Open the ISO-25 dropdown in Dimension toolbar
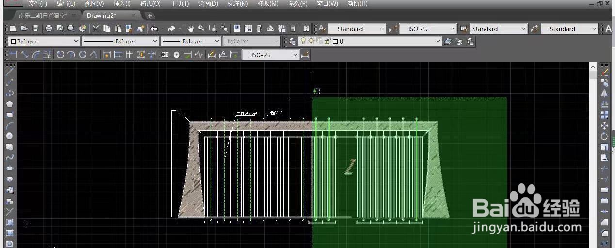The image size is (615, 248). point(270,55)
